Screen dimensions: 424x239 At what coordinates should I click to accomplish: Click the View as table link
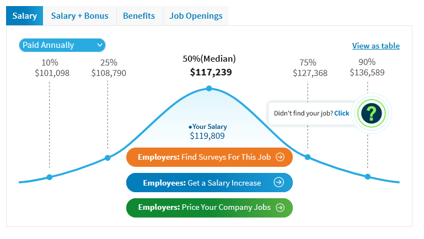[375, 46]
